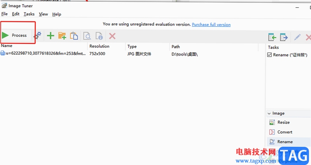This screenshot has height=165, width=311.
Task: Add images with the green plus icon
Action: (x=51, y=36)
